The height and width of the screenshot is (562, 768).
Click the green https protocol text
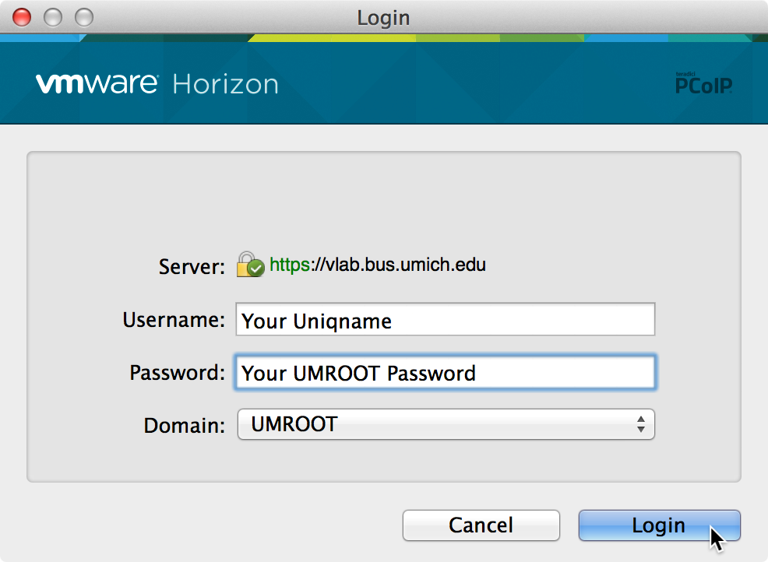tap(289, 265)
